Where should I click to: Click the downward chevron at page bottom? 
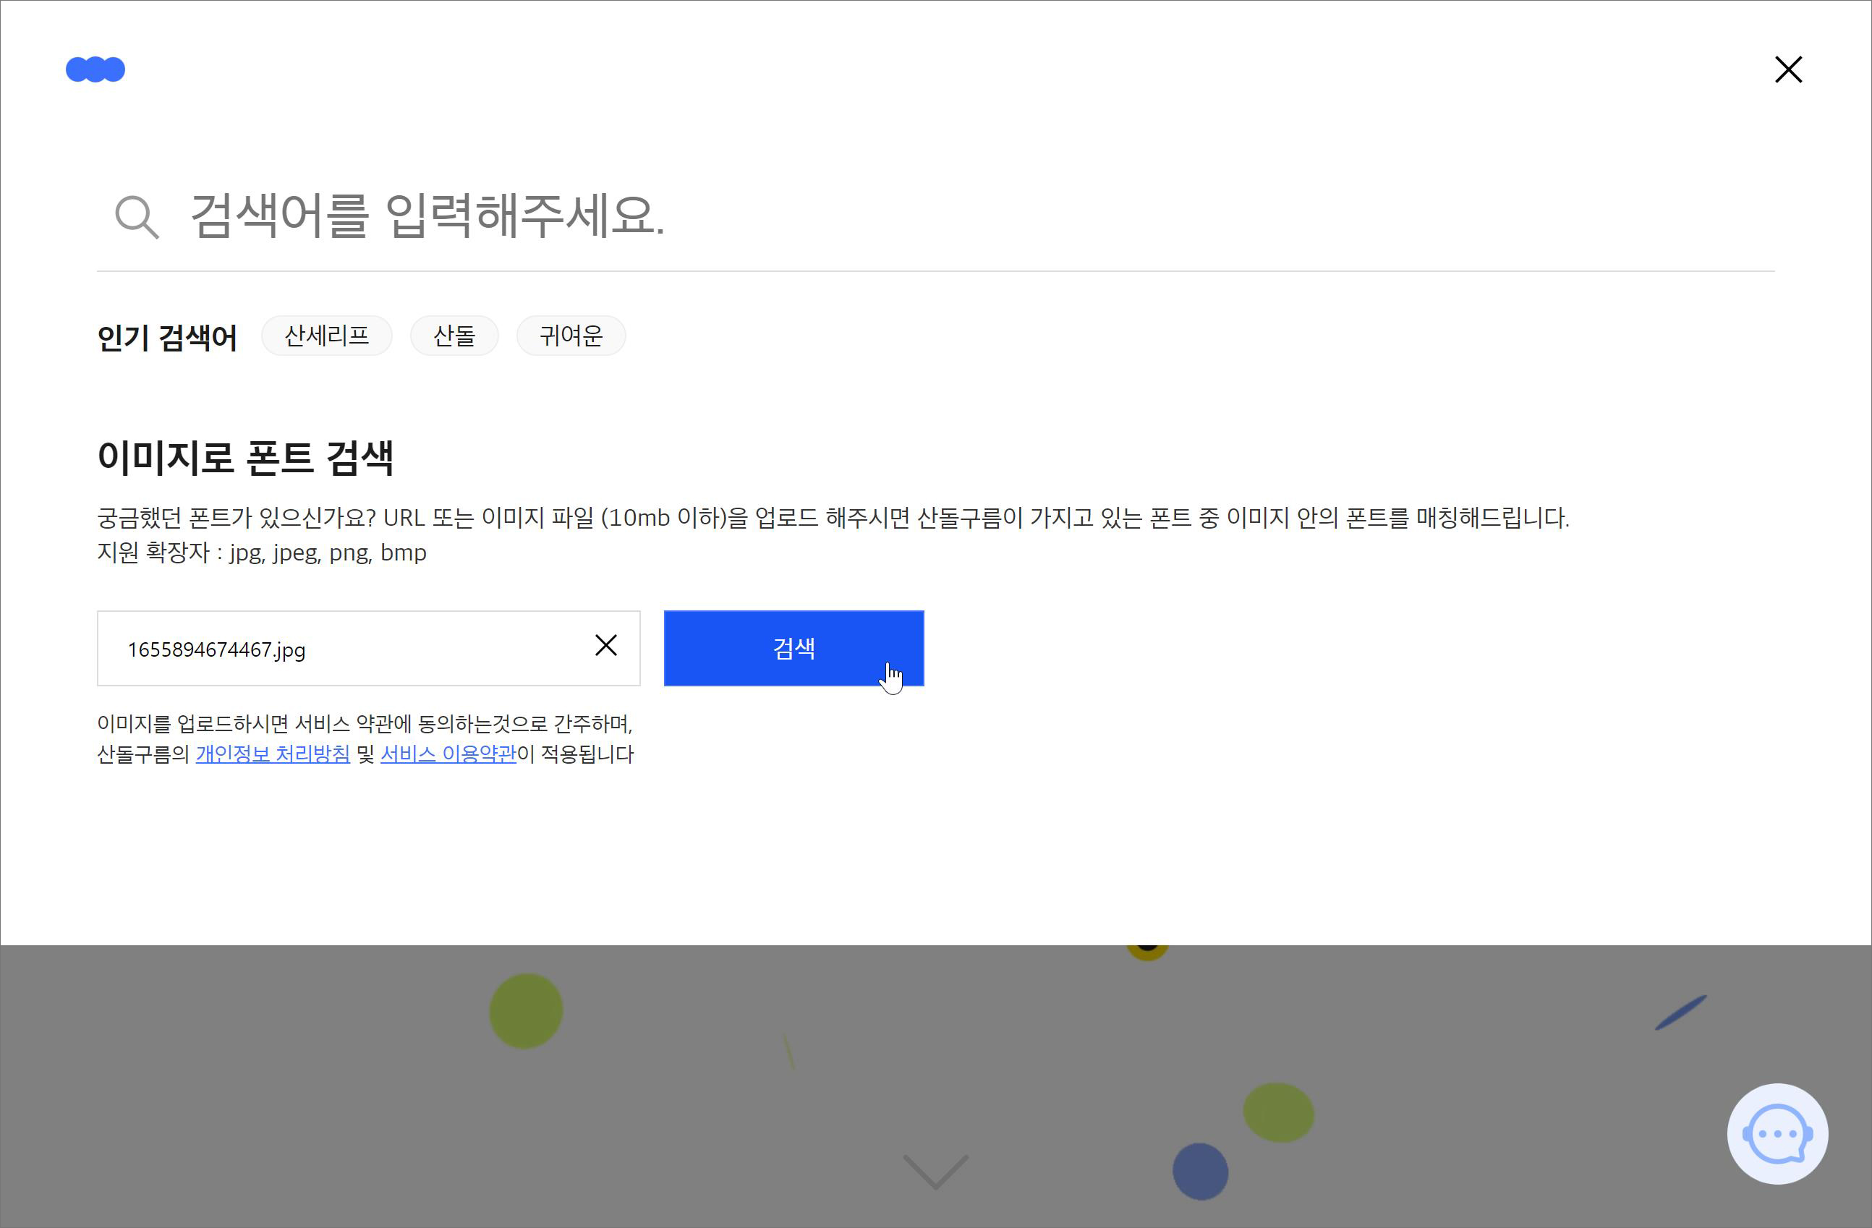coord(935,1172)
